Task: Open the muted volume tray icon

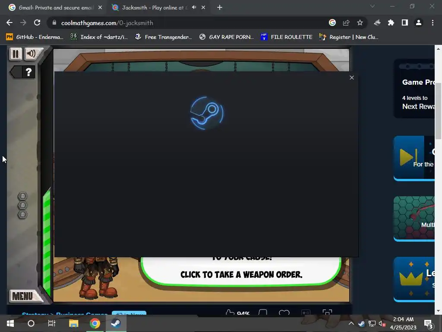Action: point(382,323)
